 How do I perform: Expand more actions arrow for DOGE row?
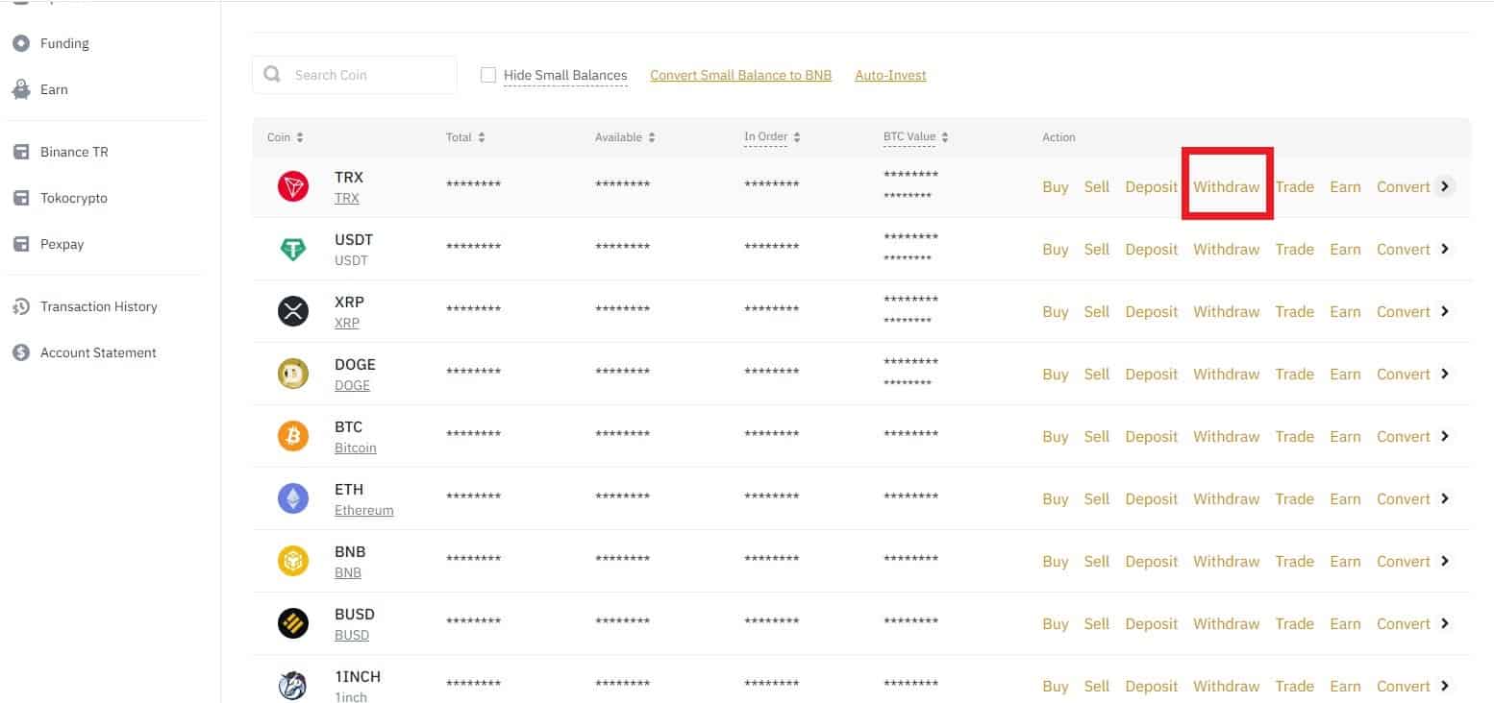pos(1444,374)
